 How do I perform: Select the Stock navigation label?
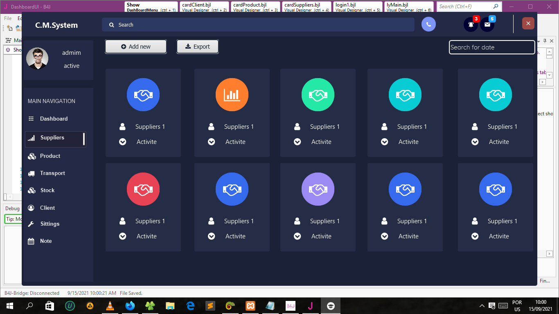[47, 190]
